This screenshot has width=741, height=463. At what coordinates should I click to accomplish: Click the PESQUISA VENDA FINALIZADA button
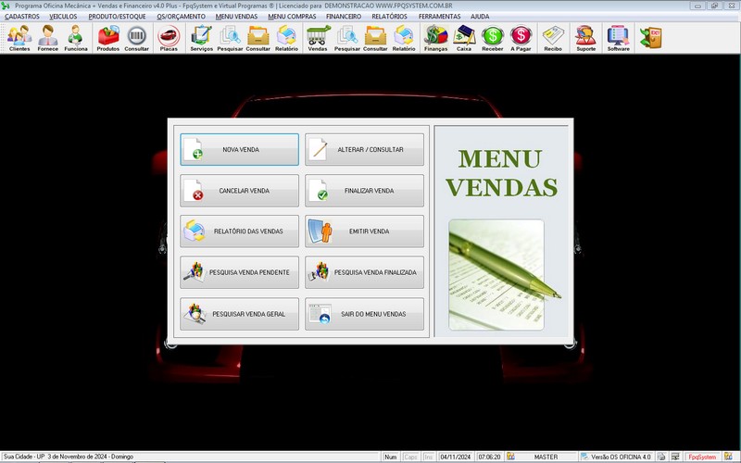[364, 272]
